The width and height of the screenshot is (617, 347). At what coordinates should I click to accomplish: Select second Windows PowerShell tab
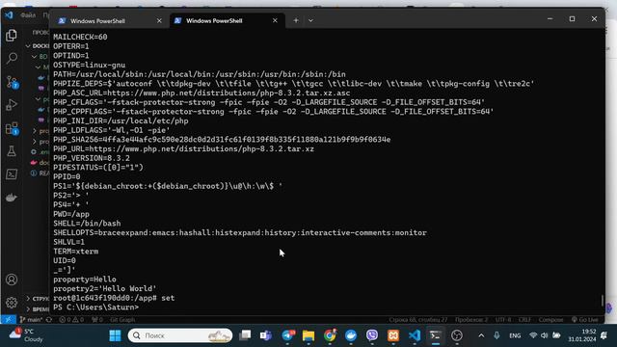(214, 21)
